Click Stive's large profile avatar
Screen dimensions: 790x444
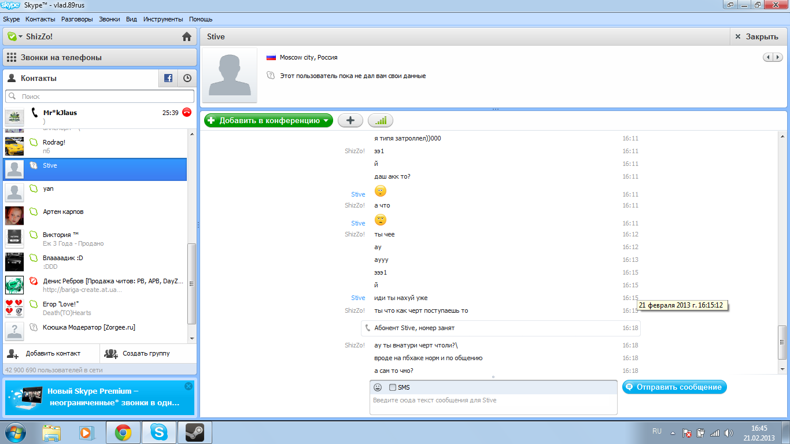click(230, 75)
